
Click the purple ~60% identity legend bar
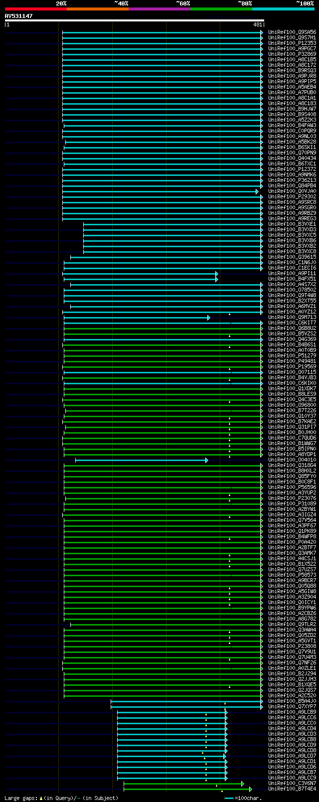tap(159, 9)
